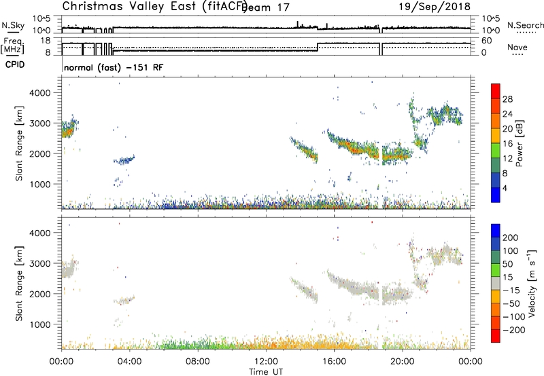Click the power echo patch at 00:00 UT near 2700 km
Viewport: 544px width, 376px height.
[69, 129]
